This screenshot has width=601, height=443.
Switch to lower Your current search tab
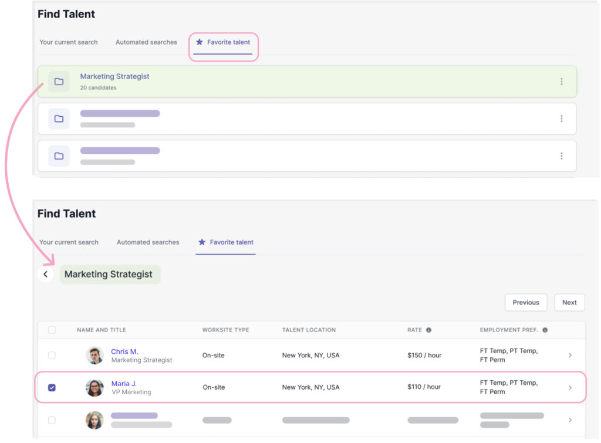tap(69, 242)
